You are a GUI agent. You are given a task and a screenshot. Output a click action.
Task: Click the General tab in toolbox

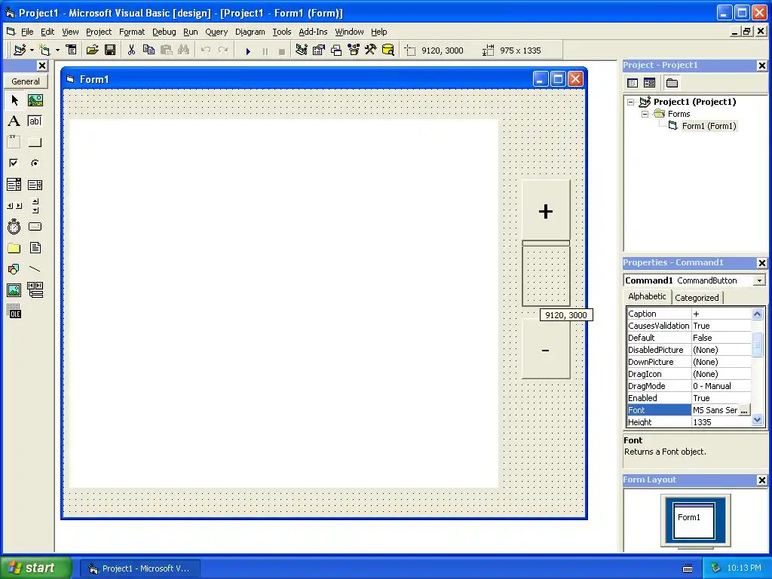coord(26,81)
